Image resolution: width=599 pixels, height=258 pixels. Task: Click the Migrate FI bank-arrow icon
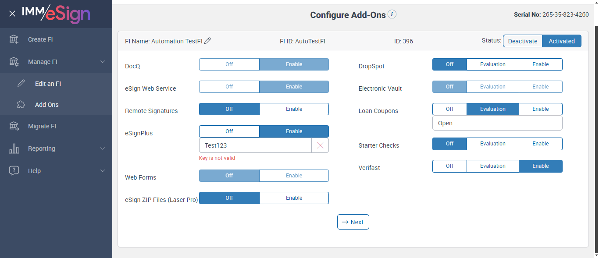point(14,126)
